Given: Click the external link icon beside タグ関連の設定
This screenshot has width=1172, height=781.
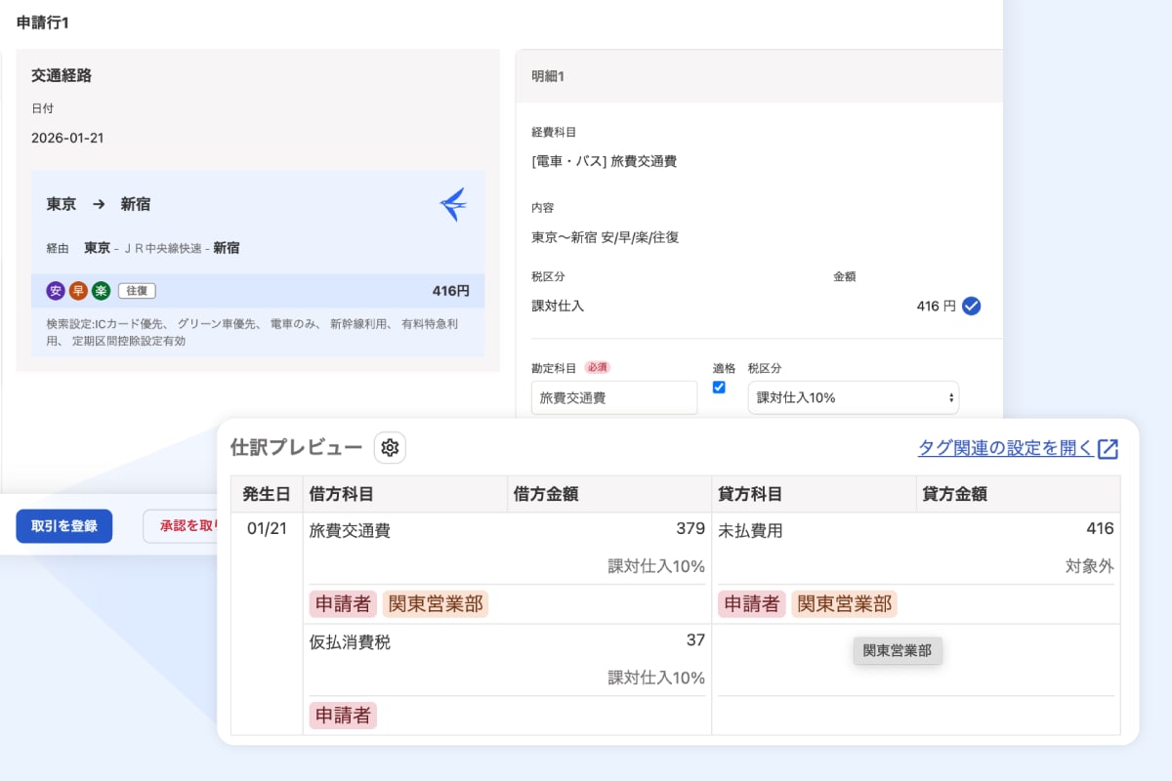Looking at the screenshot, I should pyautogui.click(x=1108, y=448).
